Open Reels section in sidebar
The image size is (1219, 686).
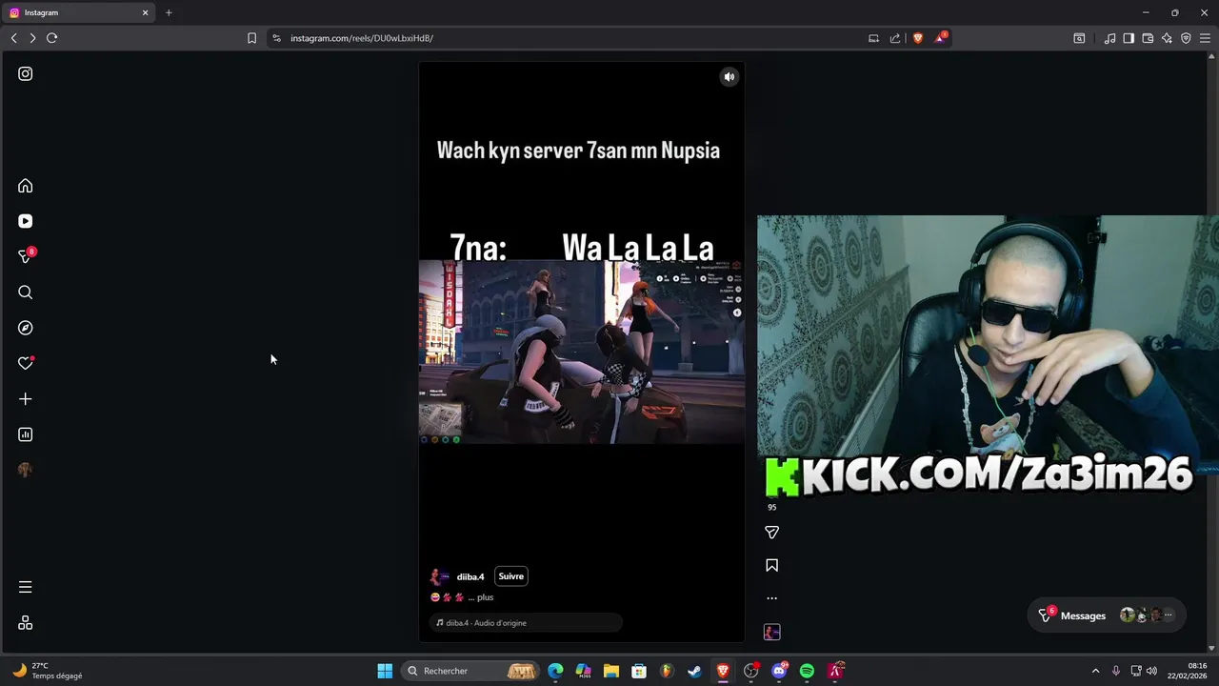pyautogui.click(x=26, y=221)
